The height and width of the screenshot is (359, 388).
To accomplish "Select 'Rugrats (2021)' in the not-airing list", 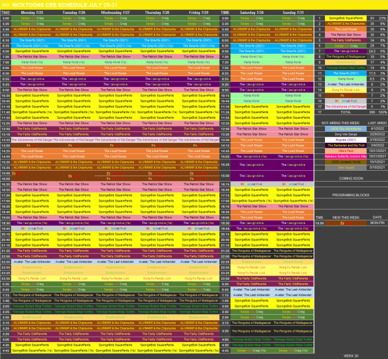I will (346, 140).
